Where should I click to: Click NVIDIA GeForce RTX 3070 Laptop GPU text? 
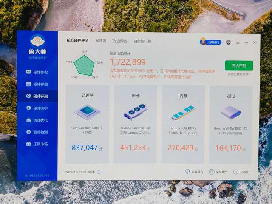coord(135,130)
